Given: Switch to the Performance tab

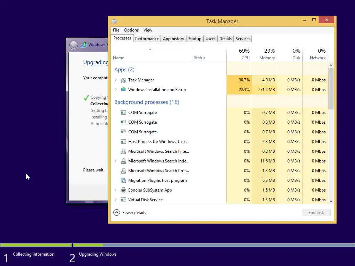Looking at the screenshot, I should pos(147,39).
